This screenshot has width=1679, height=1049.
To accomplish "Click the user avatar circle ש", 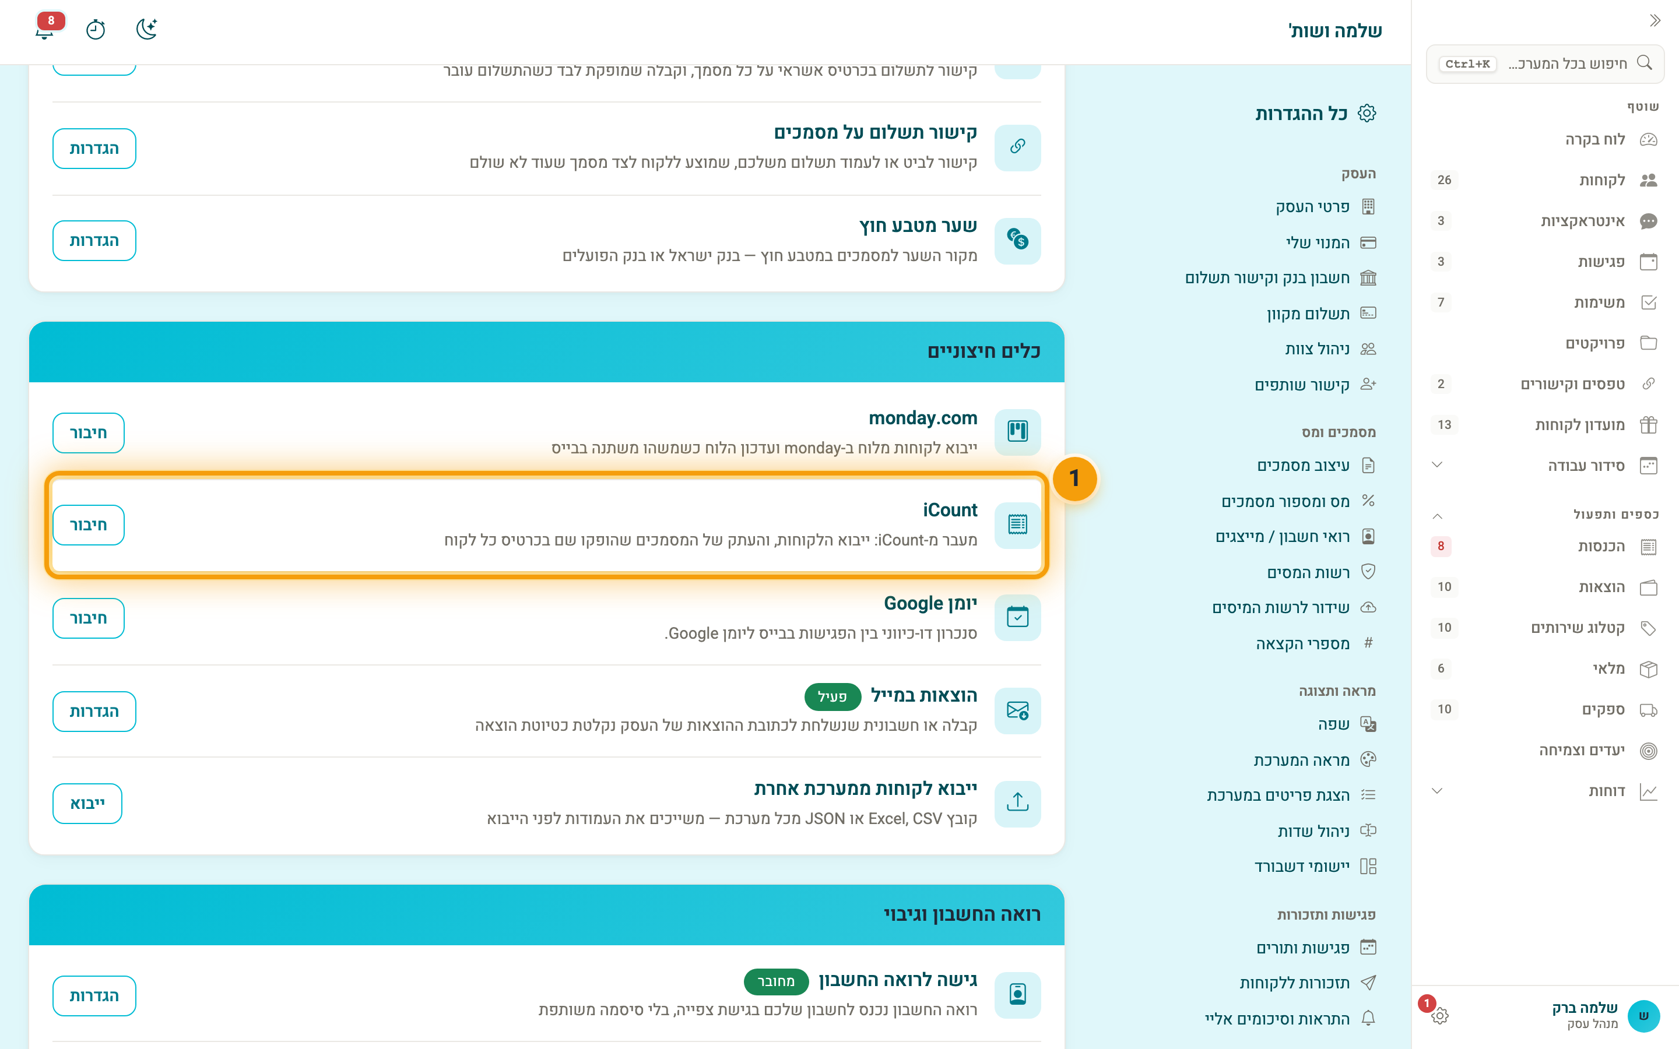I will pos(1643,1016).
